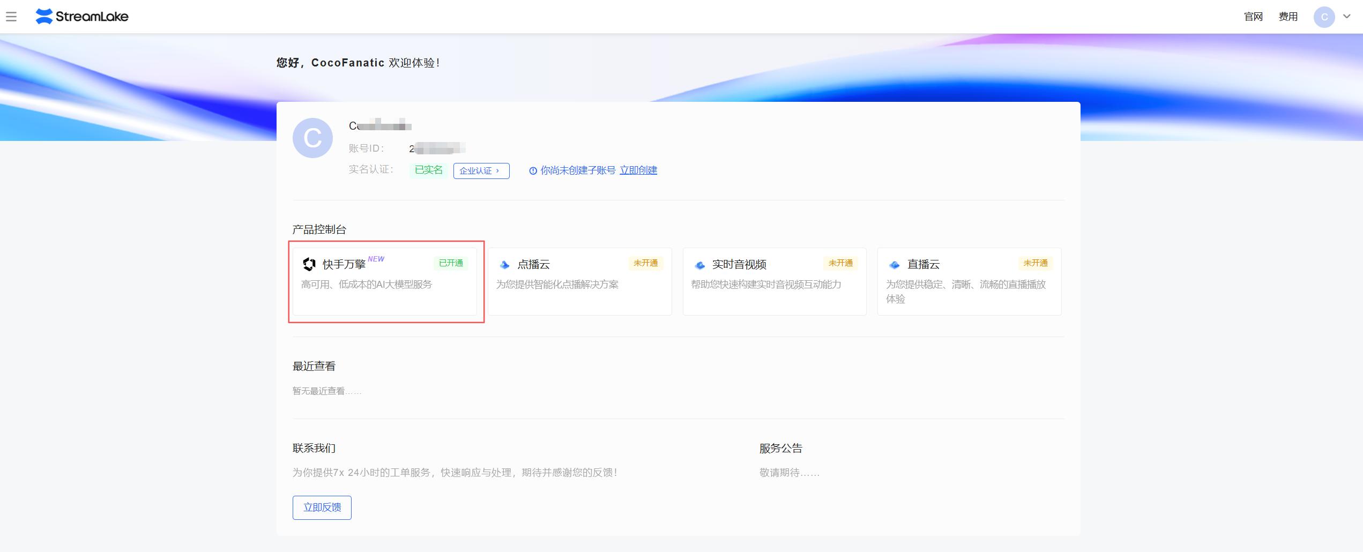
Task: Click the account avatar in top-right corner
Action: 1324,17
